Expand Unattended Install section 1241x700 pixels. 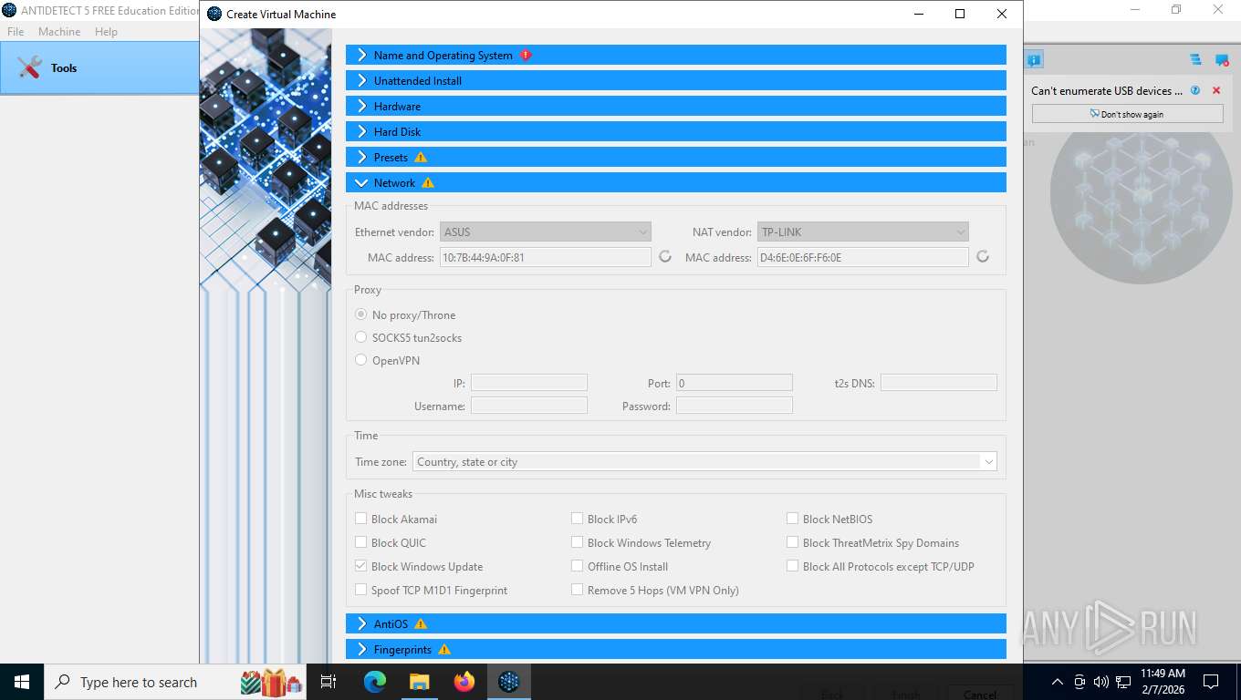[x=676, y=80]
